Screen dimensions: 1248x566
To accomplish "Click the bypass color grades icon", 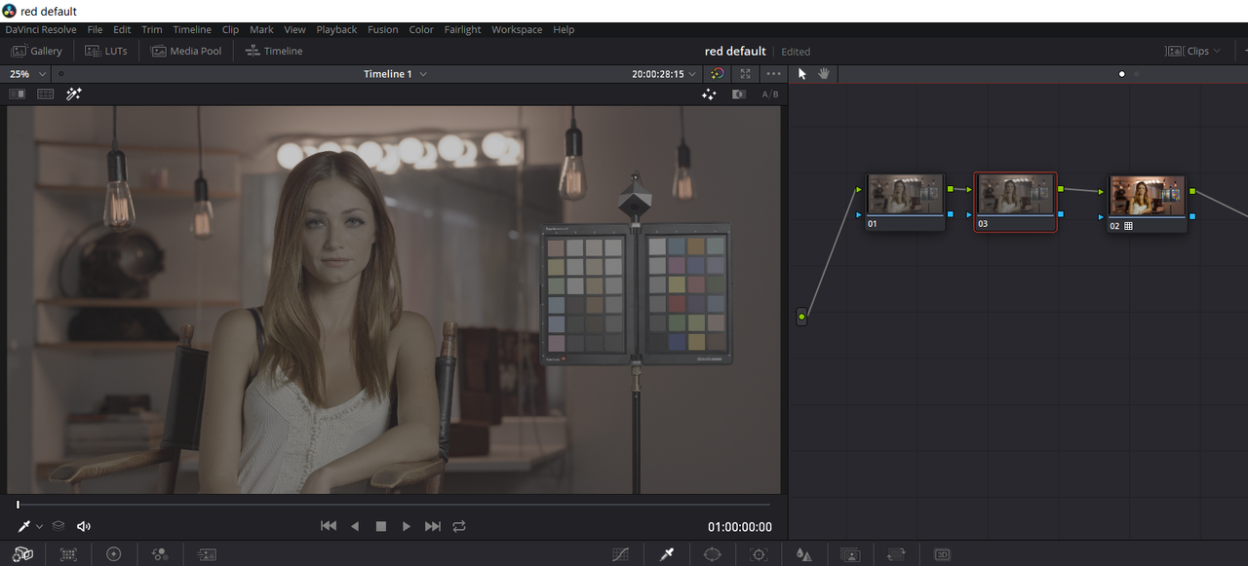I will pos(717,74).
